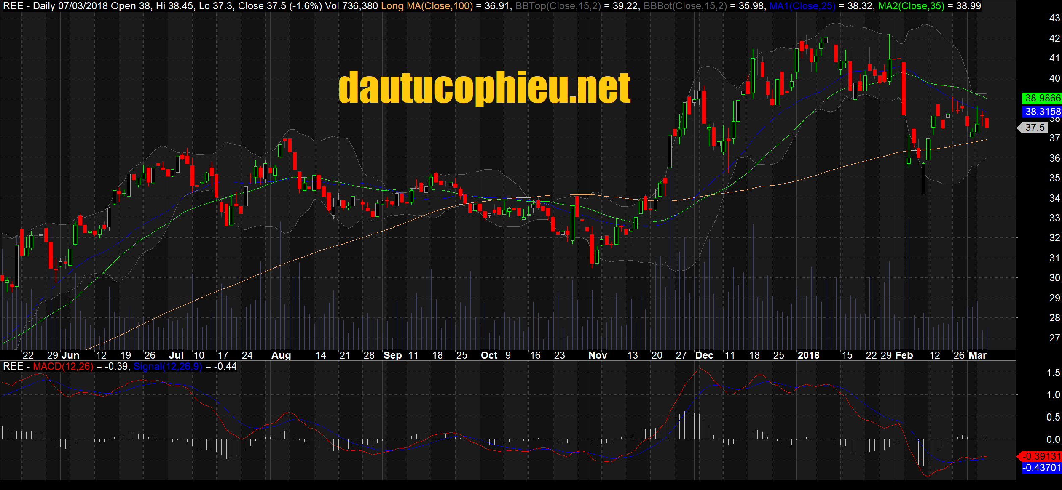Screen dimensions: 1062x490
Task: Click the Sep label on date axis
Action: click(x=392, y=355)
